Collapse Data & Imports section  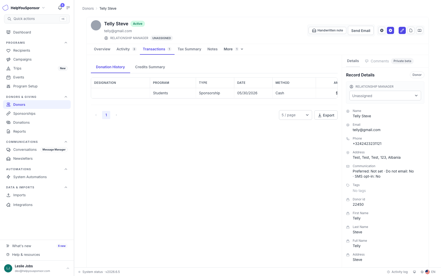pos(66,187)
